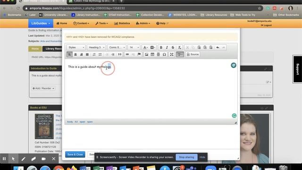Select the Screencastify eraser tool

34,159
